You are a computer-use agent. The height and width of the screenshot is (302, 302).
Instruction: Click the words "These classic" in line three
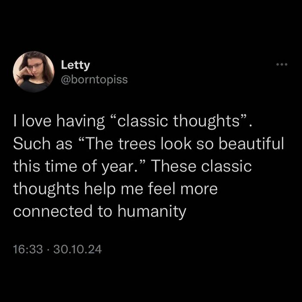pyautogui.click(x=202, y=166)
